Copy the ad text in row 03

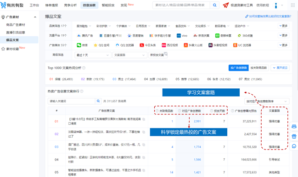point(144,145)
